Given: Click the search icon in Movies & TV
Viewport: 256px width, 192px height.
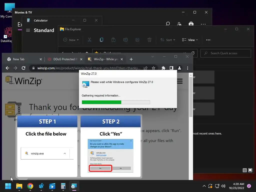Looking at the screenshot, I should 168,24.
